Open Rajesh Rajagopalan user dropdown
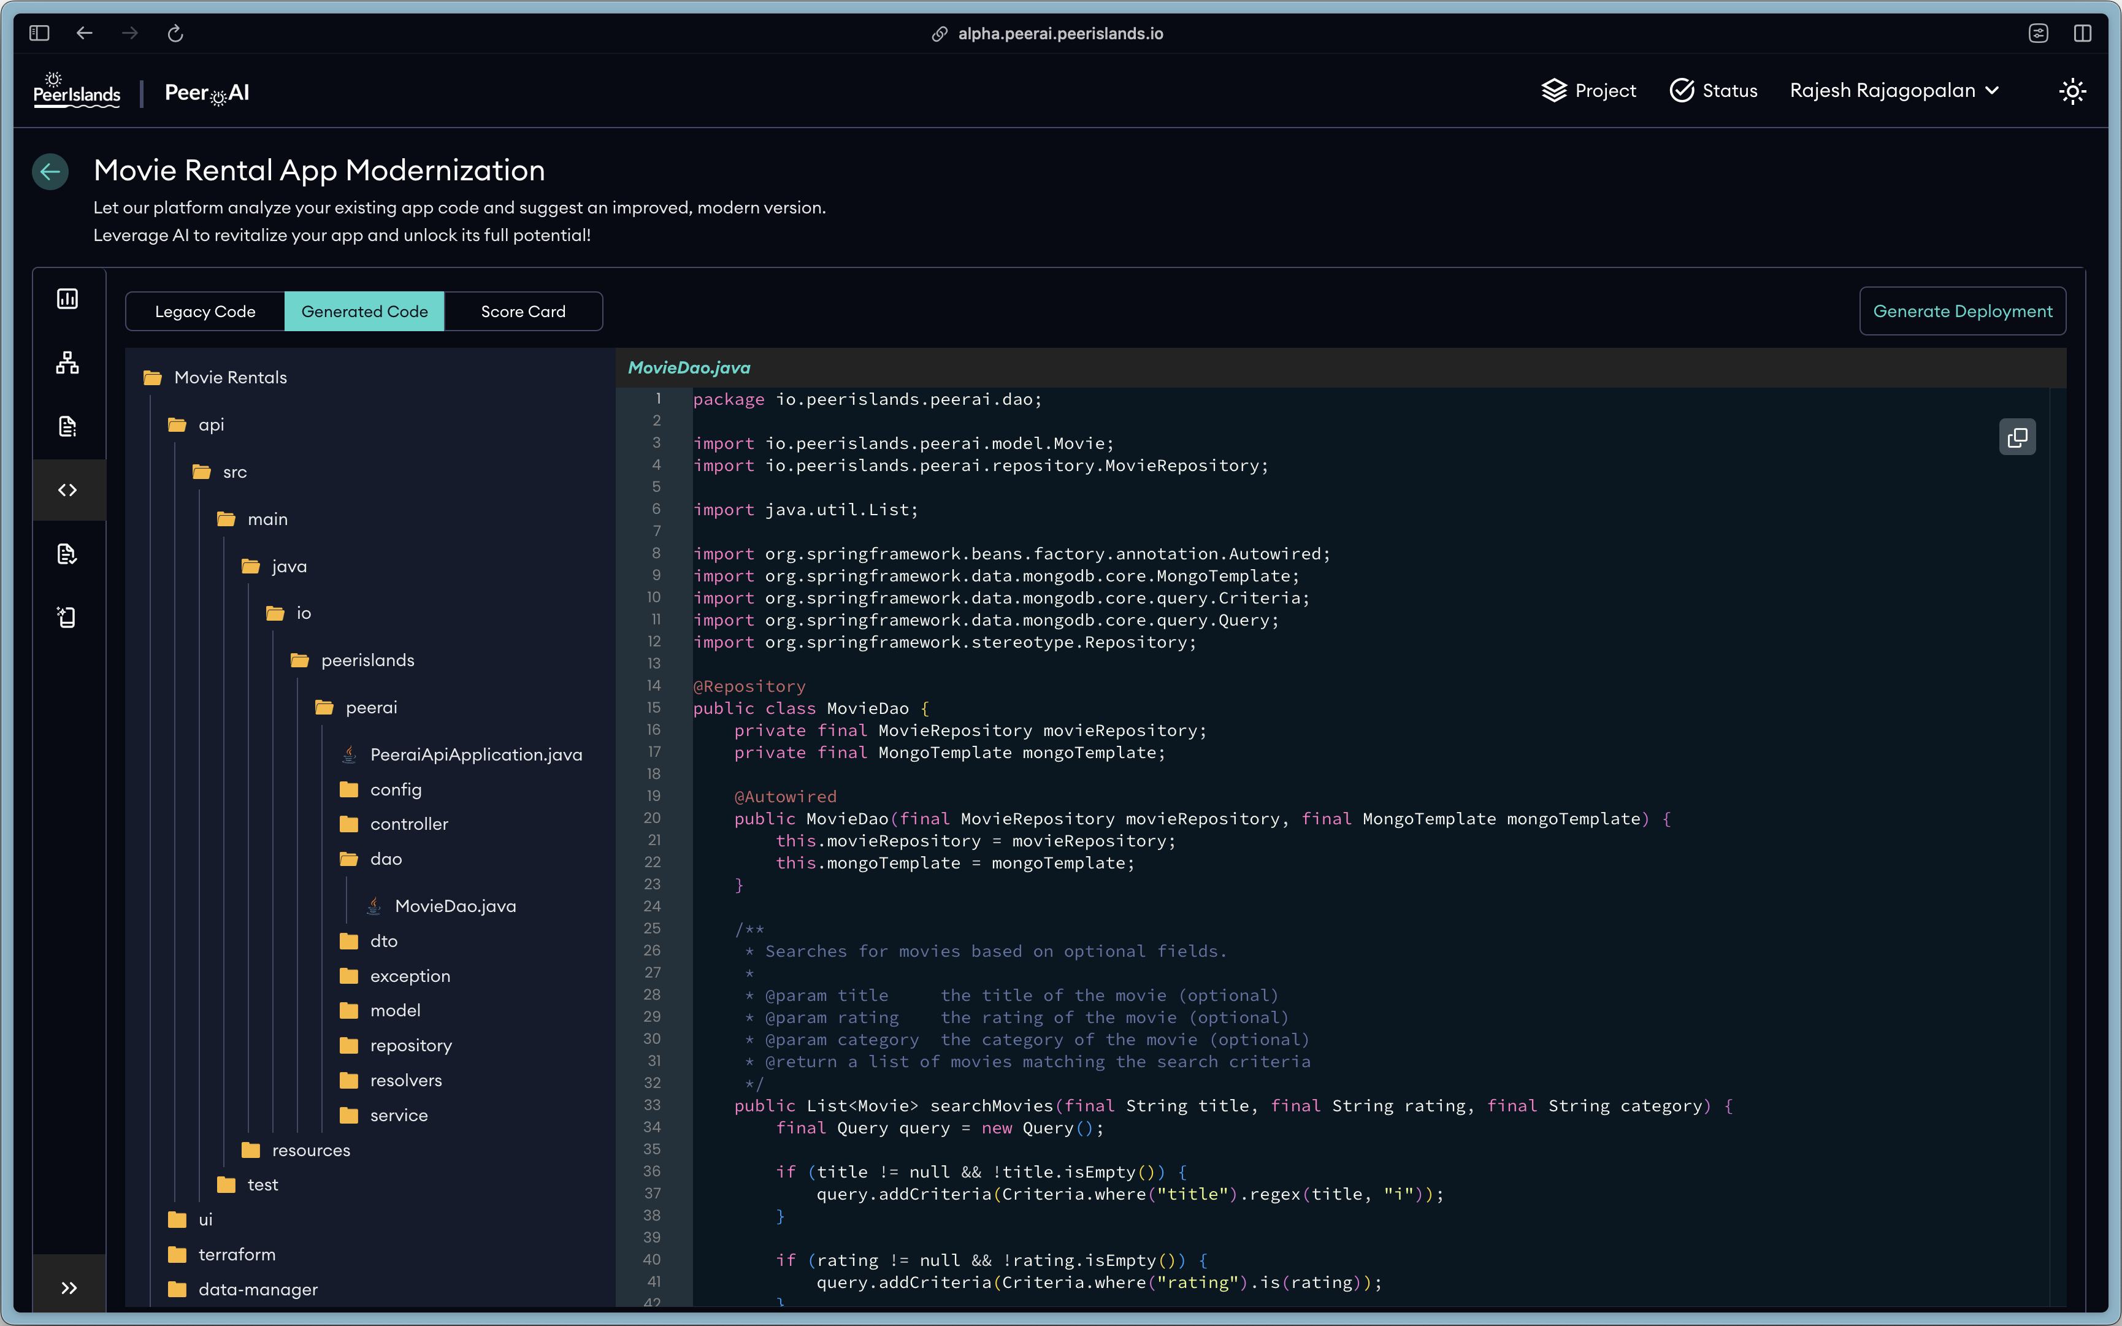2122x1326 pixels. (1894, 91)
